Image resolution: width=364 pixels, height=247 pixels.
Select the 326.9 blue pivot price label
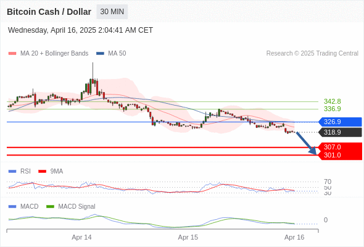340,122
